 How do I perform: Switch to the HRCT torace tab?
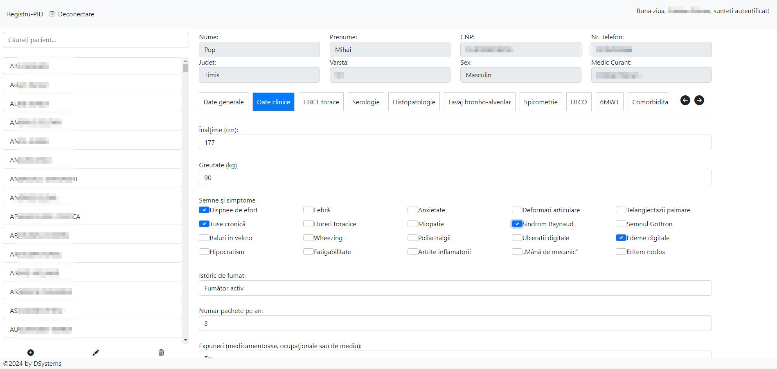321,102
